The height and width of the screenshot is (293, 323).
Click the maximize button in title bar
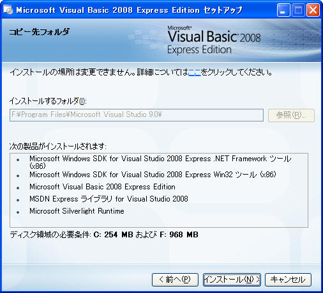coord(298,10)
